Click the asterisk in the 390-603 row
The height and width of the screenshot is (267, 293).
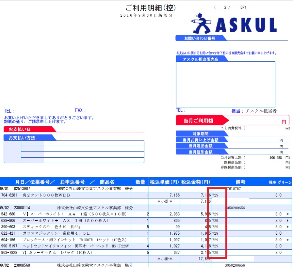(x=287, y=227)
